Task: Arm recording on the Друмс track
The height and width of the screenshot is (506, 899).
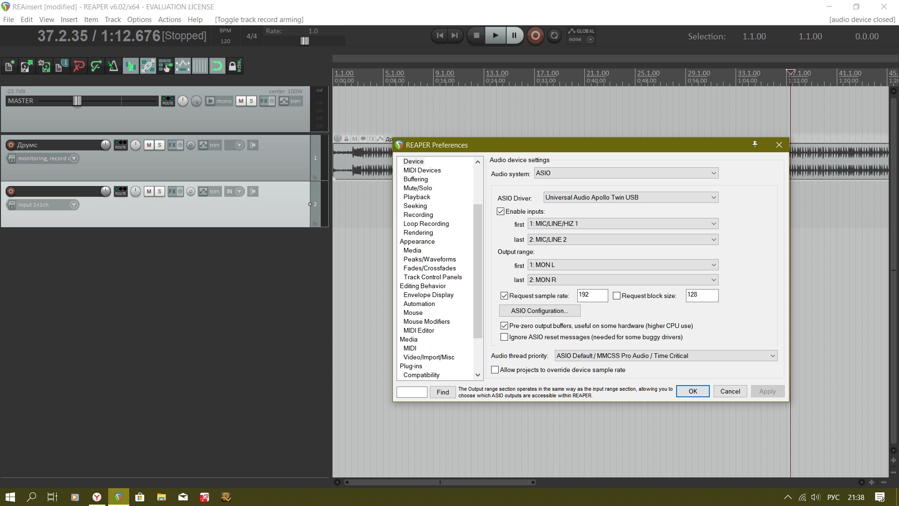Action: click(11, 145)
